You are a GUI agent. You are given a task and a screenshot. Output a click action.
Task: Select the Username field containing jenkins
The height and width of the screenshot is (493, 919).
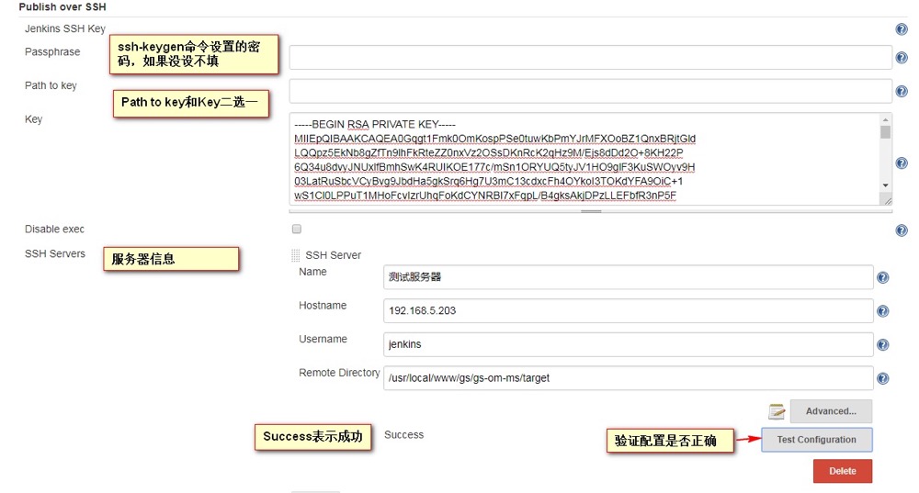coord(628,345)
